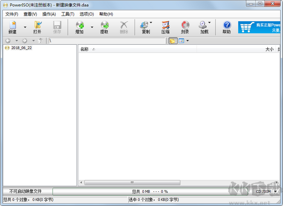
Task: Click the Forward navigation arrow
Action: tap(25, 41)
